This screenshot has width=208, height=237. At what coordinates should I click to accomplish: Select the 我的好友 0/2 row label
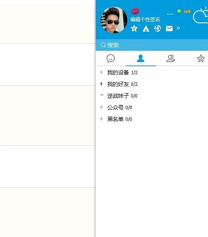(x=122, y=84)
